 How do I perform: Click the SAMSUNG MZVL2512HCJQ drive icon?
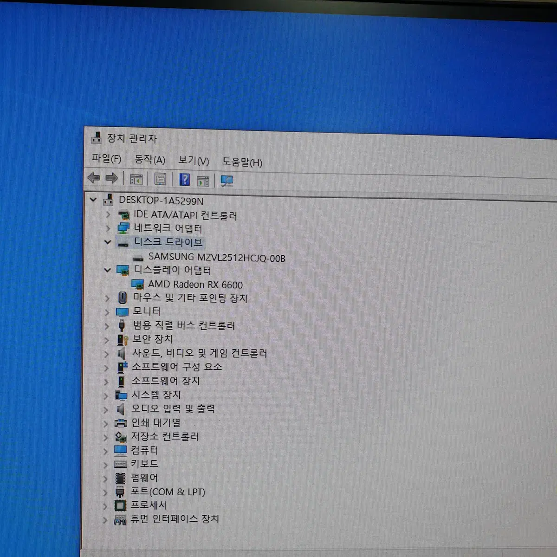138,258
